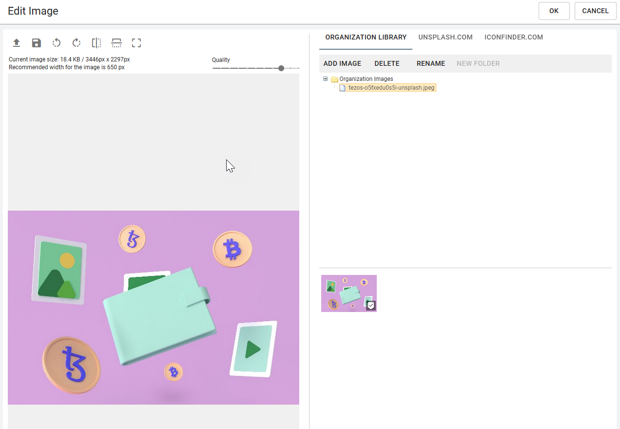
Task: Click the Rename button
Action: coord(431,63)
